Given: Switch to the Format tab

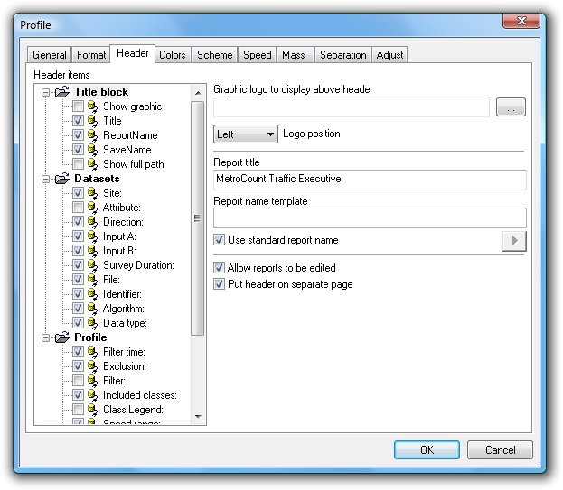Looking at the screenshot, I should point(91,55).
